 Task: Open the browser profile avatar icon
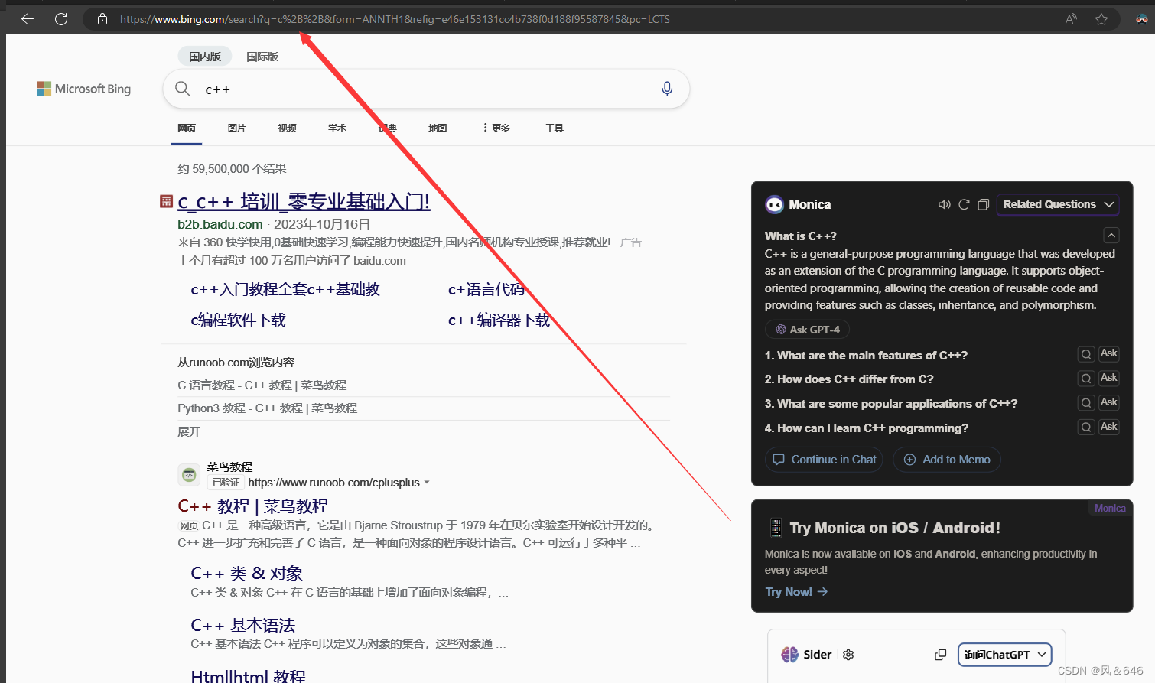1142,19
